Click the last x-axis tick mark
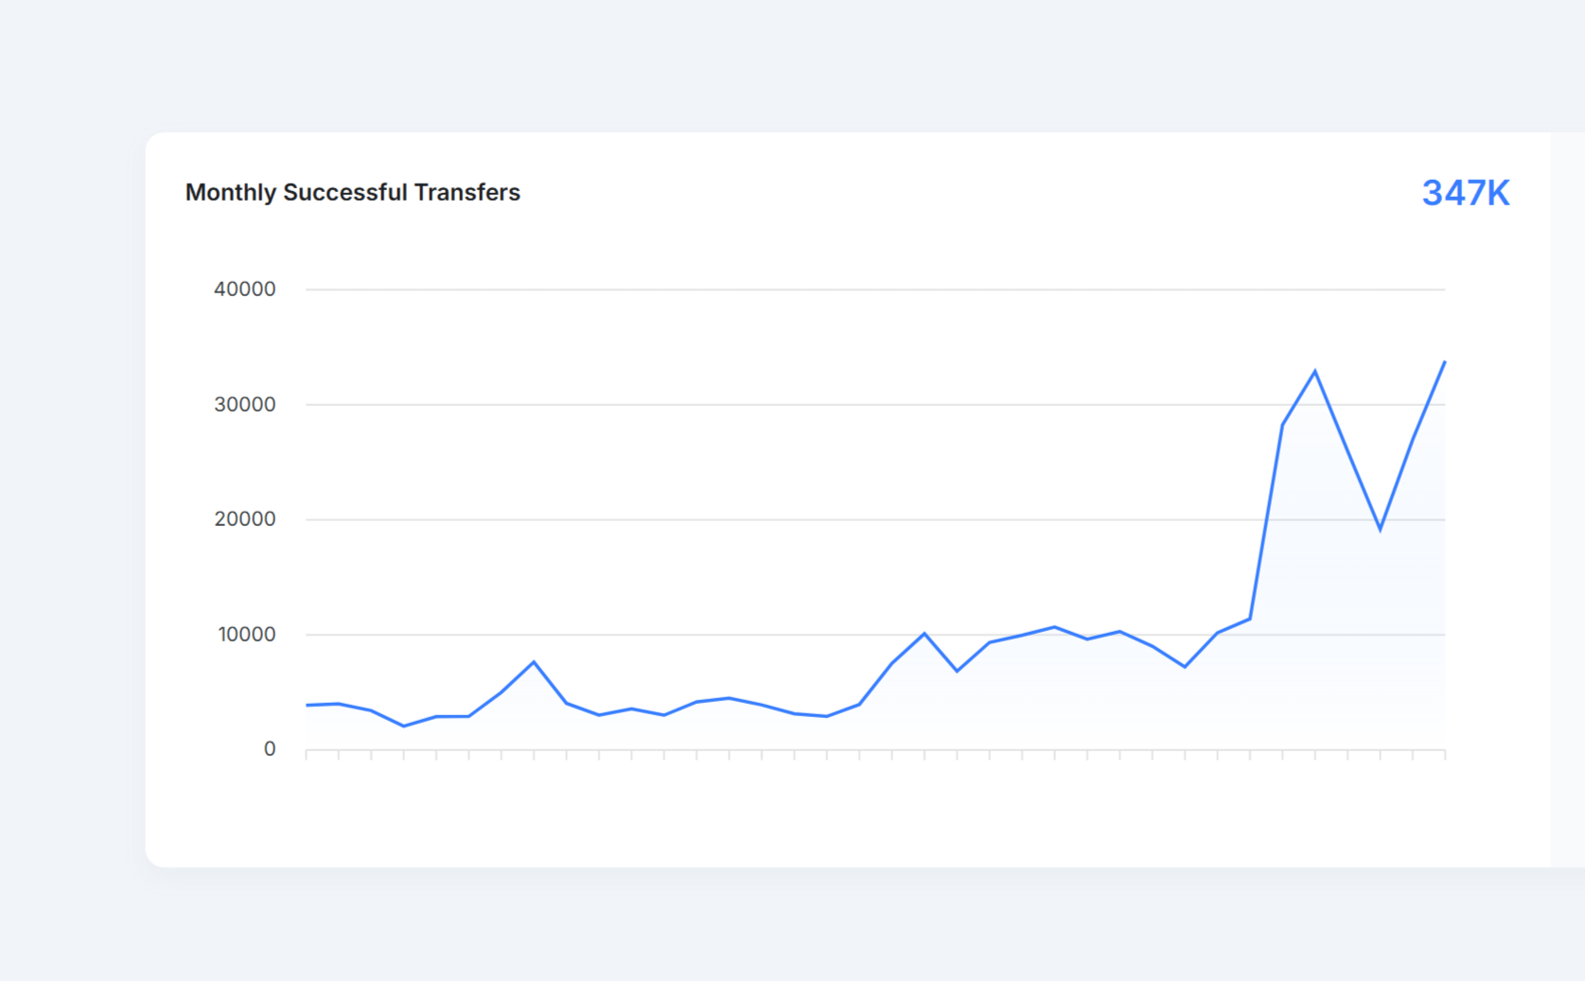Viewport: 1585px width, 981px height. click(x=1445, y=754)
